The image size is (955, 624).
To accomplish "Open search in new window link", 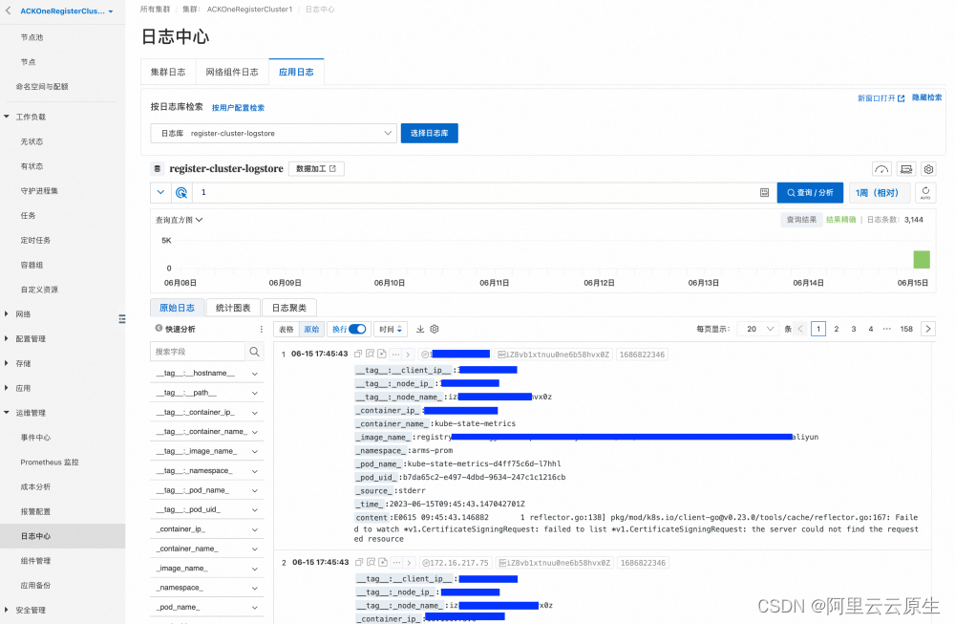I will click(x=881, y=98).
